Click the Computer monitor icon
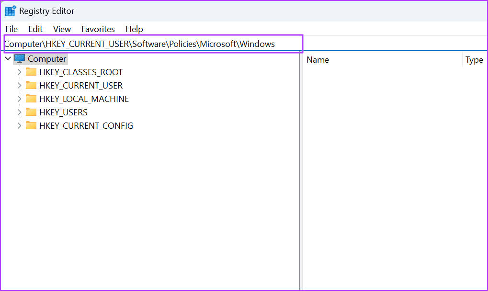Screen dimensions: 488x291 tap(20, 58)
